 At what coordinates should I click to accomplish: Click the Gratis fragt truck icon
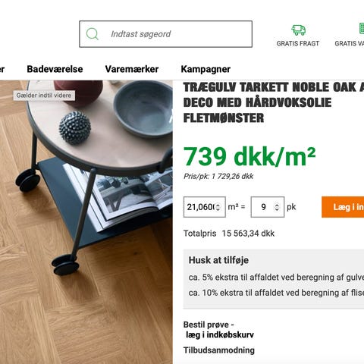click(x=298, y=30)
